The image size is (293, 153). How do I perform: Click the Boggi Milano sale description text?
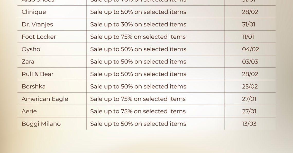pos(138,124)
